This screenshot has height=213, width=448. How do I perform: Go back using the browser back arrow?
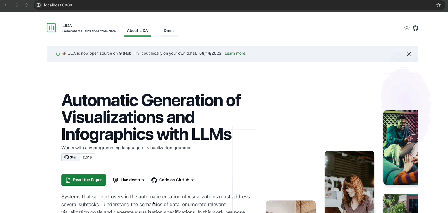pos(6,5)
